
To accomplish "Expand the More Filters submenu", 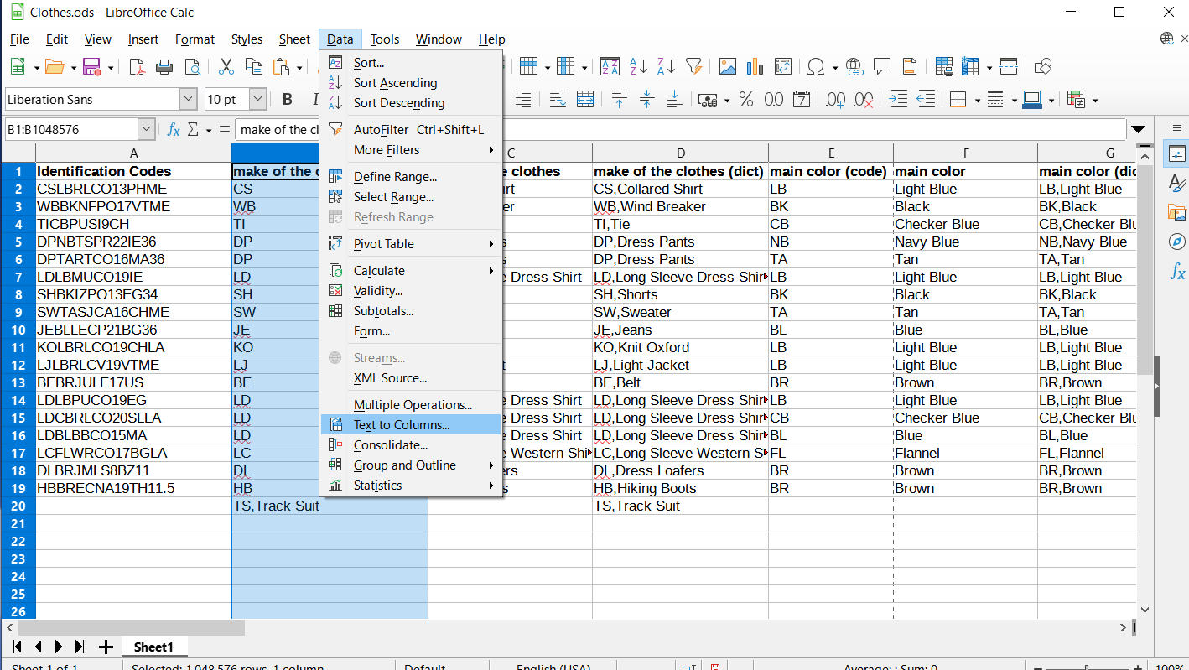I will tap(411, 150).
